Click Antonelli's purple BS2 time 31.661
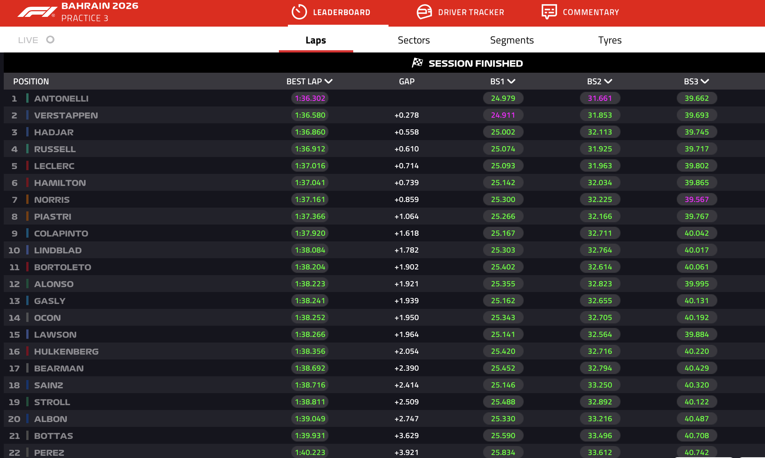The image size is (765, 458). (600, 98)
